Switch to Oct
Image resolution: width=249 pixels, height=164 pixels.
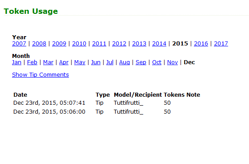pos(157,62)
